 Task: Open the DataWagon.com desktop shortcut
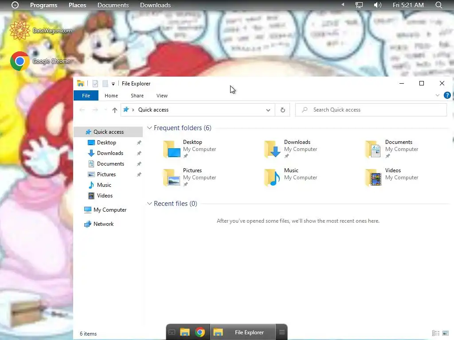tap(40, 31)
